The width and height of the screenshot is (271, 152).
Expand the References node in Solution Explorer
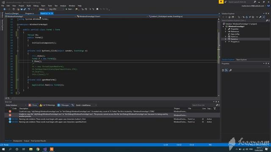[x=226, y=32]
